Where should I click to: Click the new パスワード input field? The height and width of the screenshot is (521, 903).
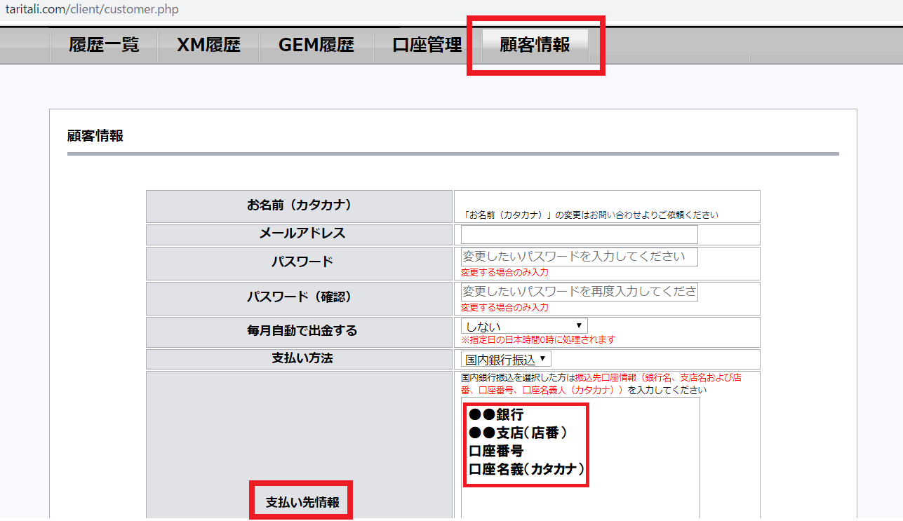[579, 257]
